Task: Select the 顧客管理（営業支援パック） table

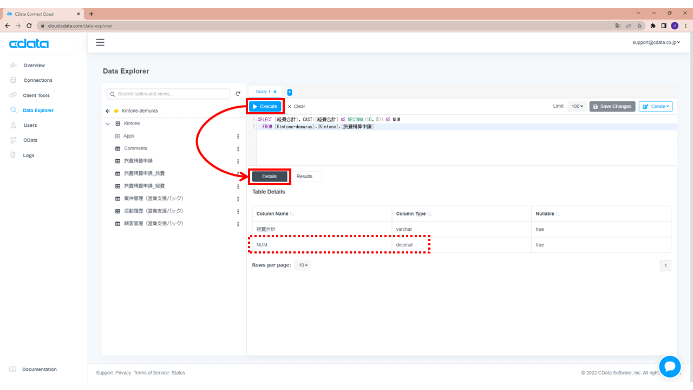Action: [x=154, y=223]
